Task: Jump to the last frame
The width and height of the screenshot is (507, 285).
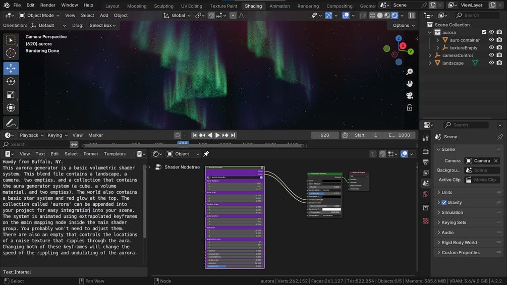Action: tap(233, 135)
